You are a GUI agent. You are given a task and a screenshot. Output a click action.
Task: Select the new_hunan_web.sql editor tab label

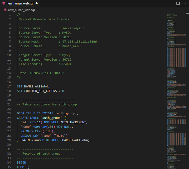[x=20, y=3]
